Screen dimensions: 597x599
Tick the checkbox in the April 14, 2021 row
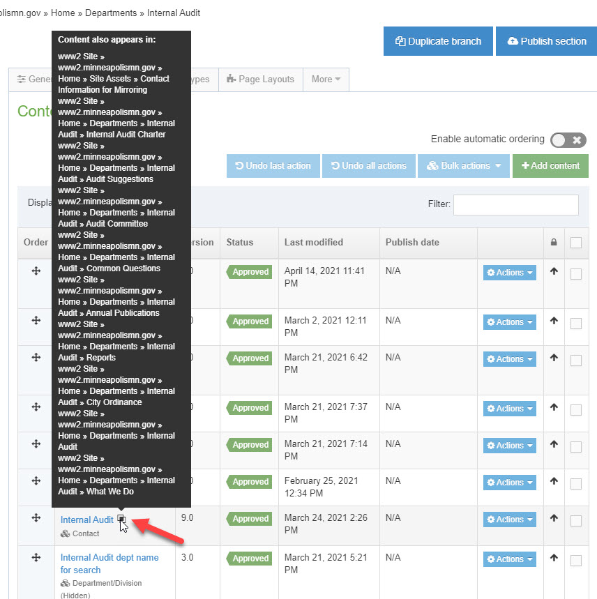pyautogui.click(x=576, y=274)
